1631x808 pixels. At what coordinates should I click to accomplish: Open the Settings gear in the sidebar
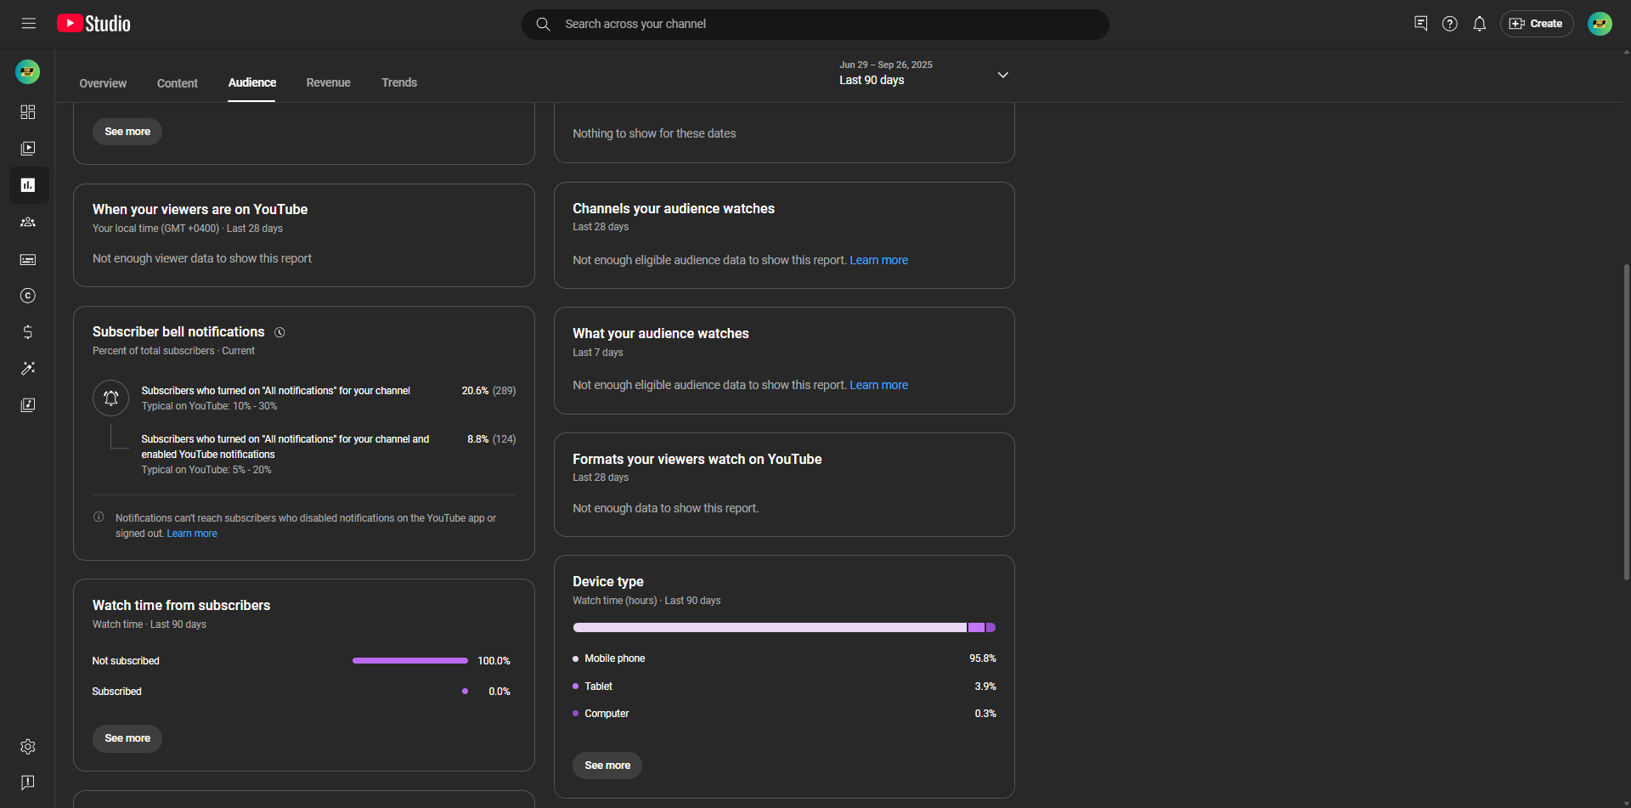[x=28, y=747]
